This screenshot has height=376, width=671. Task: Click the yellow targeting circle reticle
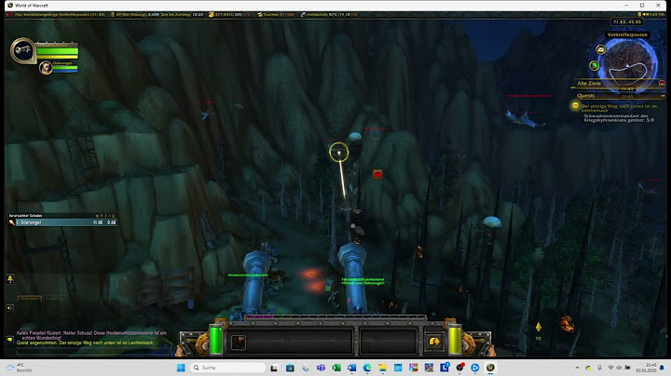[x=339, y=152]
